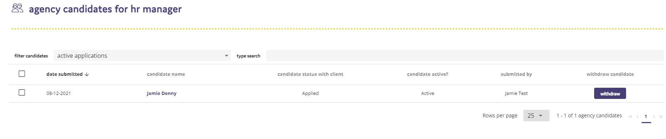The width and height of the screenshot is (666, 139).
Task: Go to first page double-chevron icon
Action: tap(630, 117)
